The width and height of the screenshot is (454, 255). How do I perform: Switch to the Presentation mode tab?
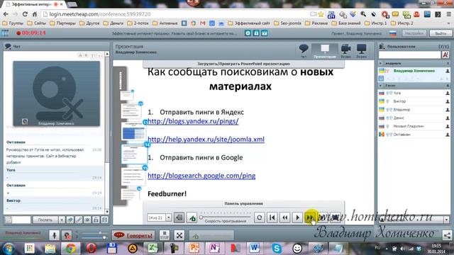pyautogui.click(x=325, y=51)
